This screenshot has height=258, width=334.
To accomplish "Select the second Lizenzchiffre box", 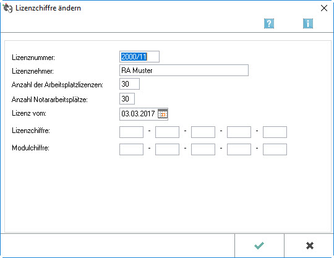I will [x=167, y=132].
